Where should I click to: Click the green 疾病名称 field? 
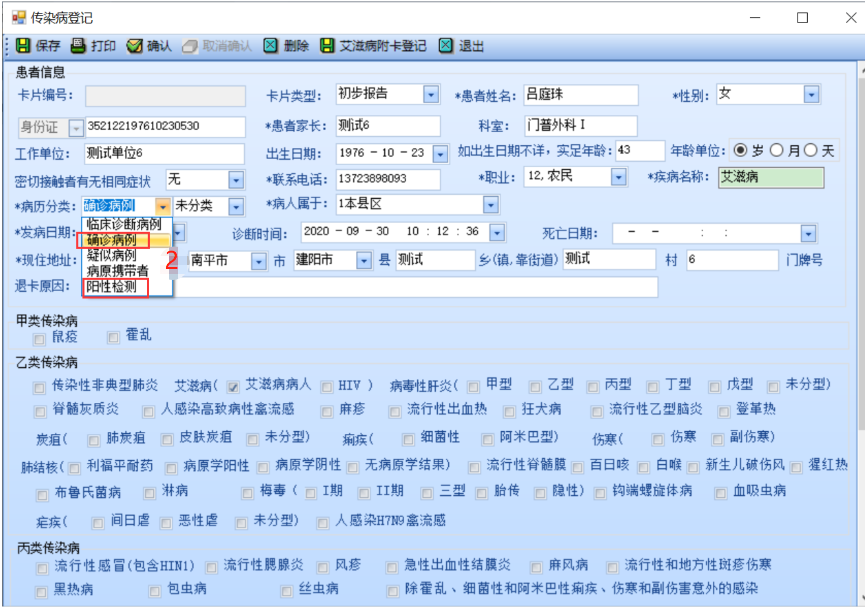771,178
